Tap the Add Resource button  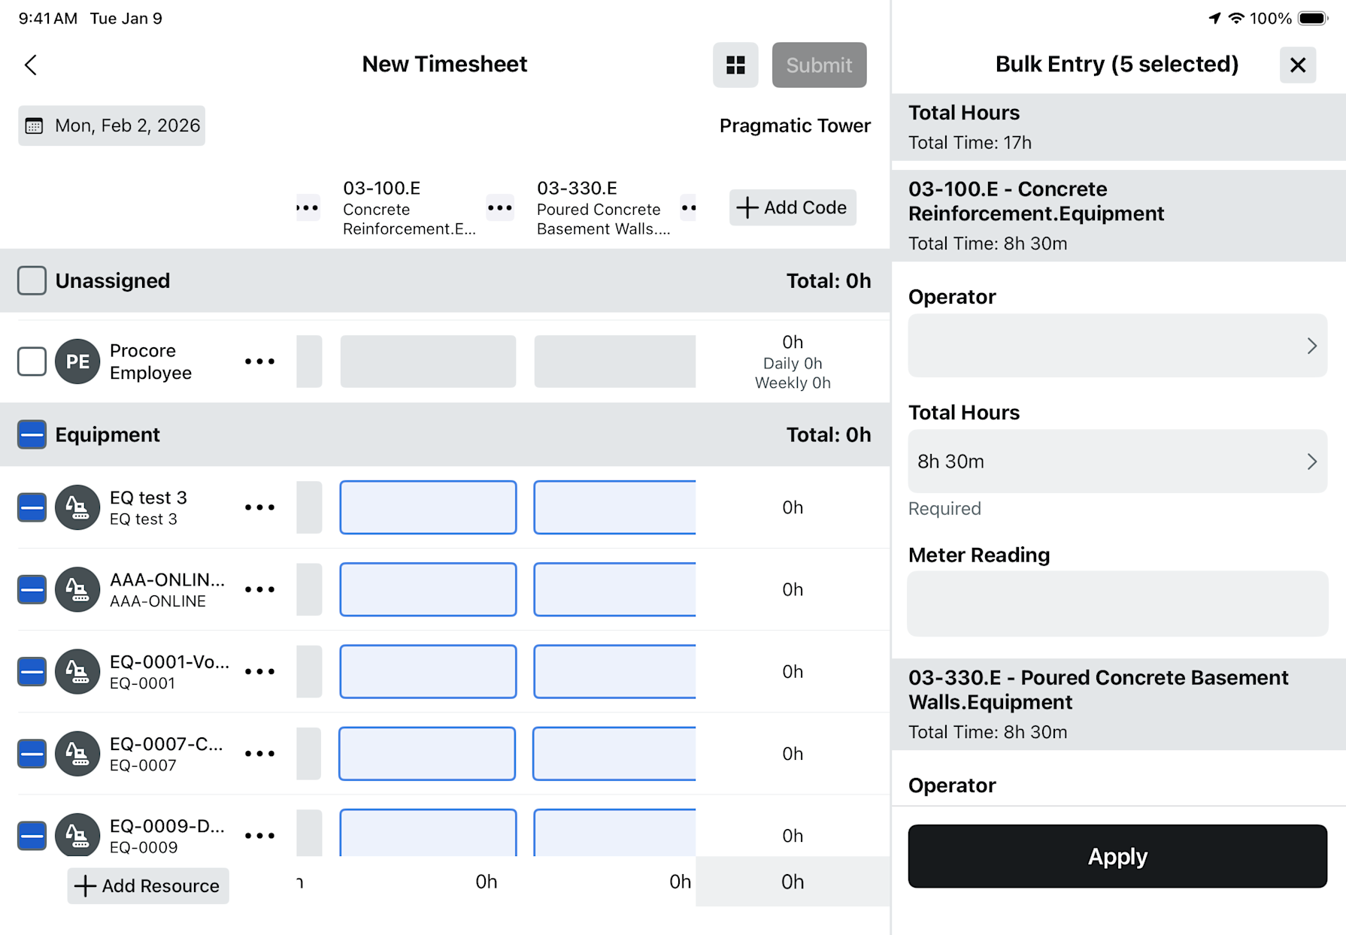tap(148, 885)
